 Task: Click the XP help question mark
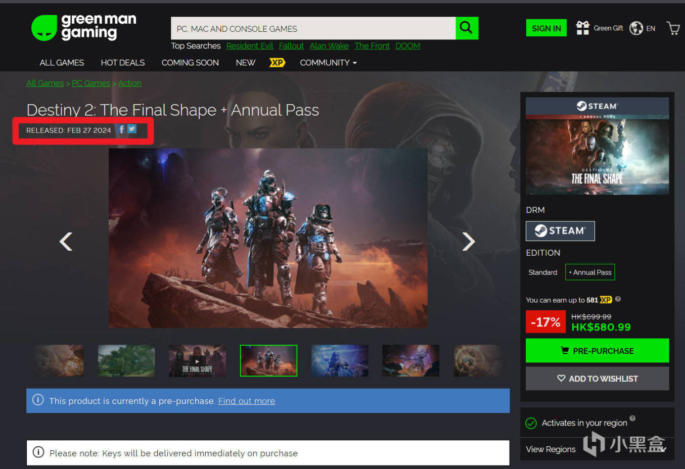[x=618, y=299]
